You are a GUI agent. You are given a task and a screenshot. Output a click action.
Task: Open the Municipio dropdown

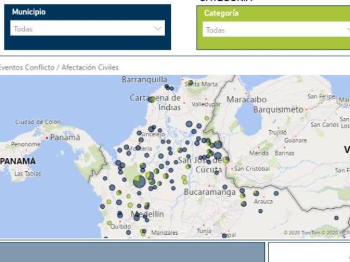tap(87, 28)
